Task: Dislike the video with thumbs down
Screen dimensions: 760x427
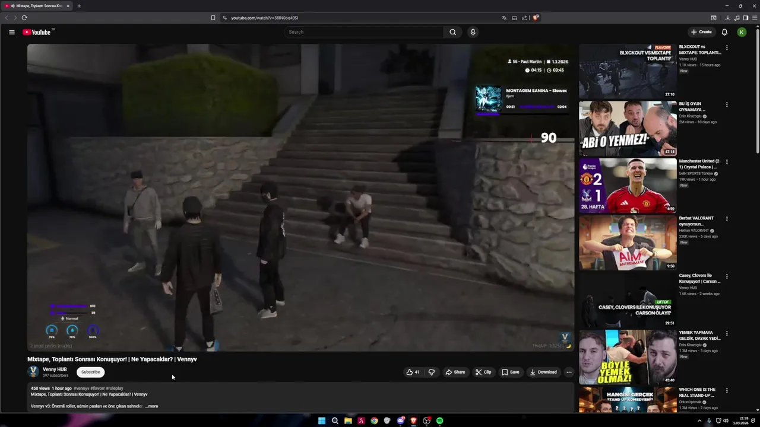Action: [x=432, y=372]
